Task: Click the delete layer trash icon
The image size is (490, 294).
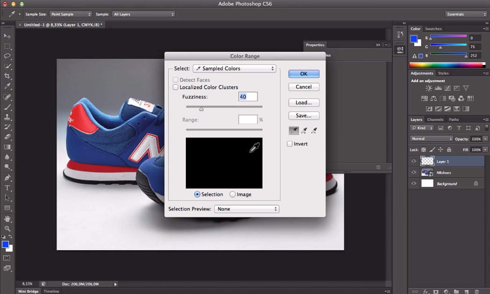Action: coord(476,292)
